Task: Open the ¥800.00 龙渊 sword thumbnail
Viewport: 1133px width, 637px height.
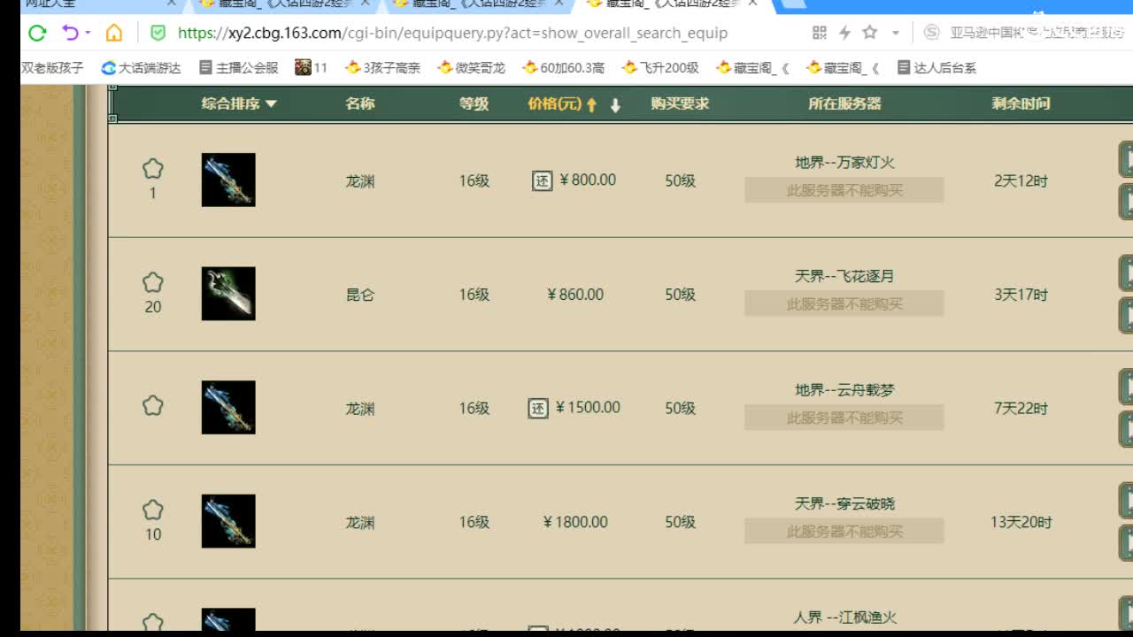Action: 228,180
